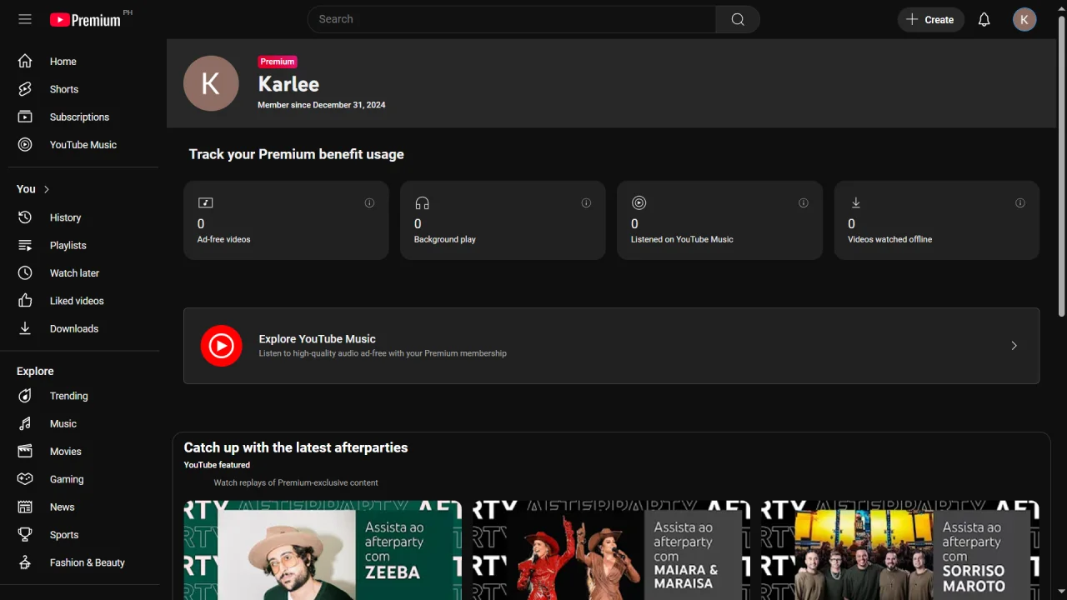Click the Background play usage card
The image size is (1067, 600).
click(503, 220)
